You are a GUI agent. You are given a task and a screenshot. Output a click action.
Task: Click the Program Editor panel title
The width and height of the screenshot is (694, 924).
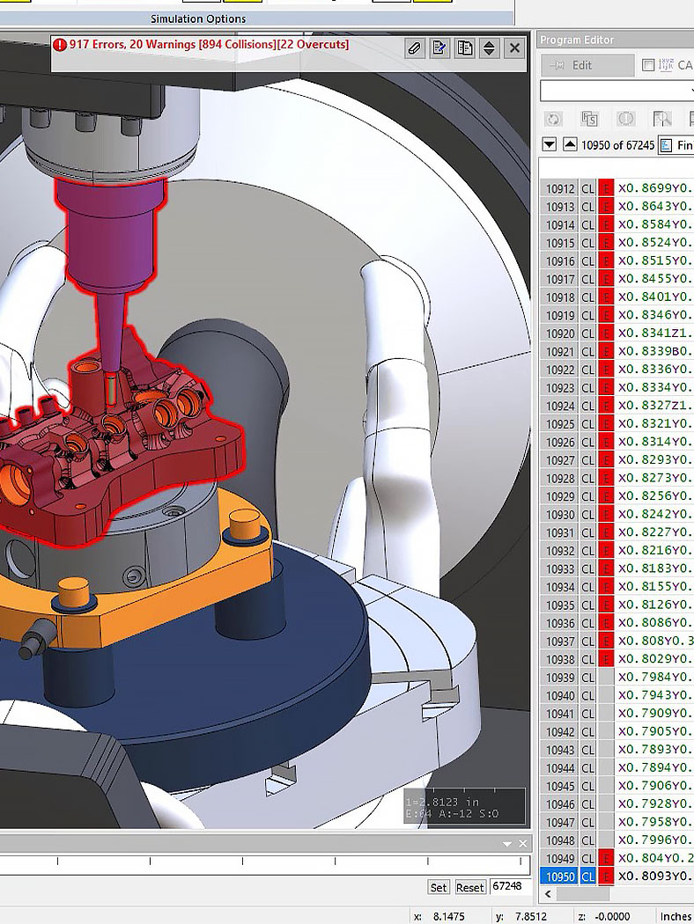577,40
